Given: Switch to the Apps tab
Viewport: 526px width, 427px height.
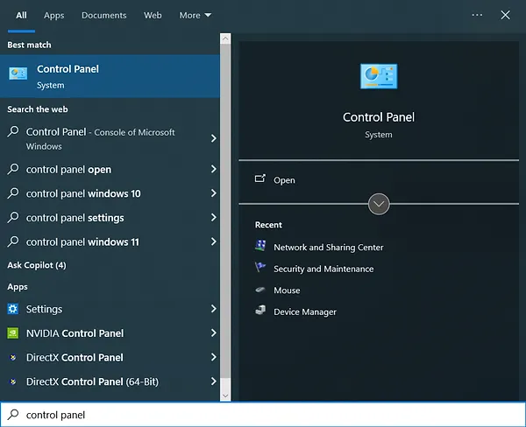Looking at the screenshot, I should pos(53,16).
